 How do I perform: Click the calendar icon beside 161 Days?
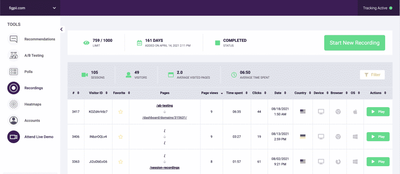[x=139, y=43]
